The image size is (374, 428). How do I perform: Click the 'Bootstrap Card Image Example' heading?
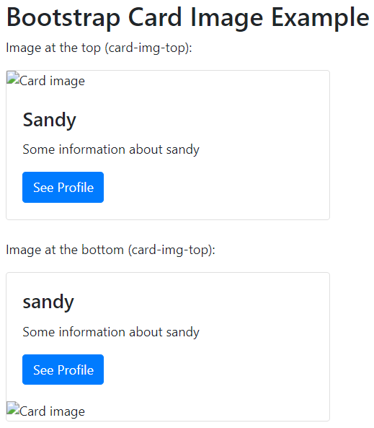tap(187, 18)
